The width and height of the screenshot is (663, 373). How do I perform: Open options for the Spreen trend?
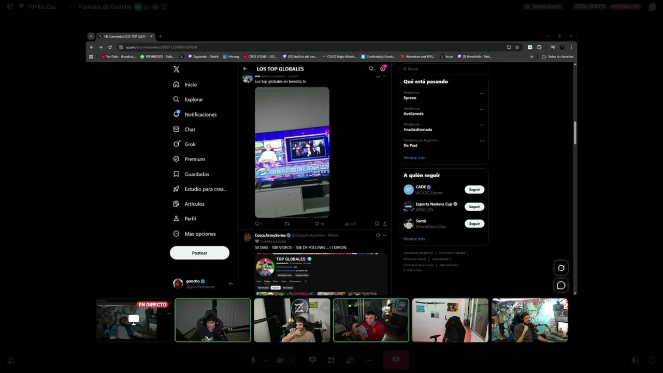click(482, 94)
